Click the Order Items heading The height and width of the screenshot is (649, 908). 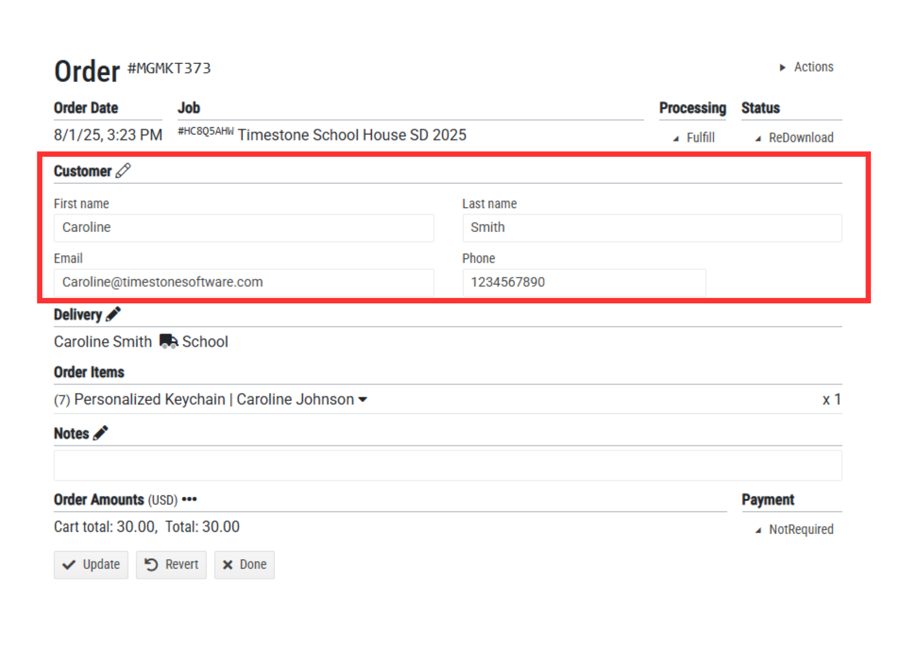pos(89,372)
